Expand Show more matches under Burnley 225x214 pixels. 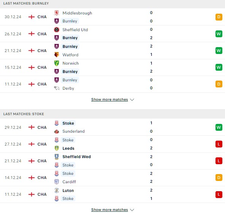109,100
